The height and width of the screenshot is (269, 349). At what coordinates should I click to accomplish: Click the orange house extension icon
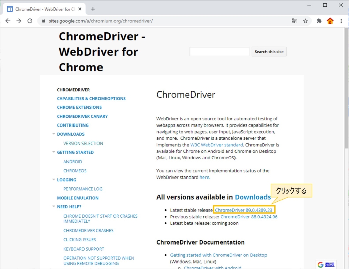330,21
